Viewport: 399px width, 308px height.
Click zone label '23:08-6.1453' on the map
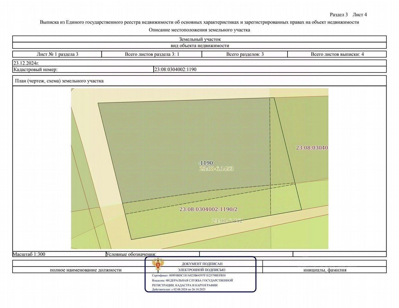click(x=217, y=168)
